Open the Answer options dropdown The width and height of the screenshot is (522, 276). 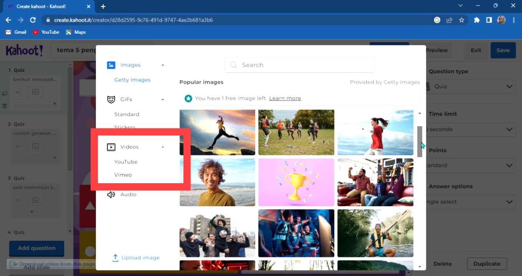pyautogui.click(x=470, y=202)
